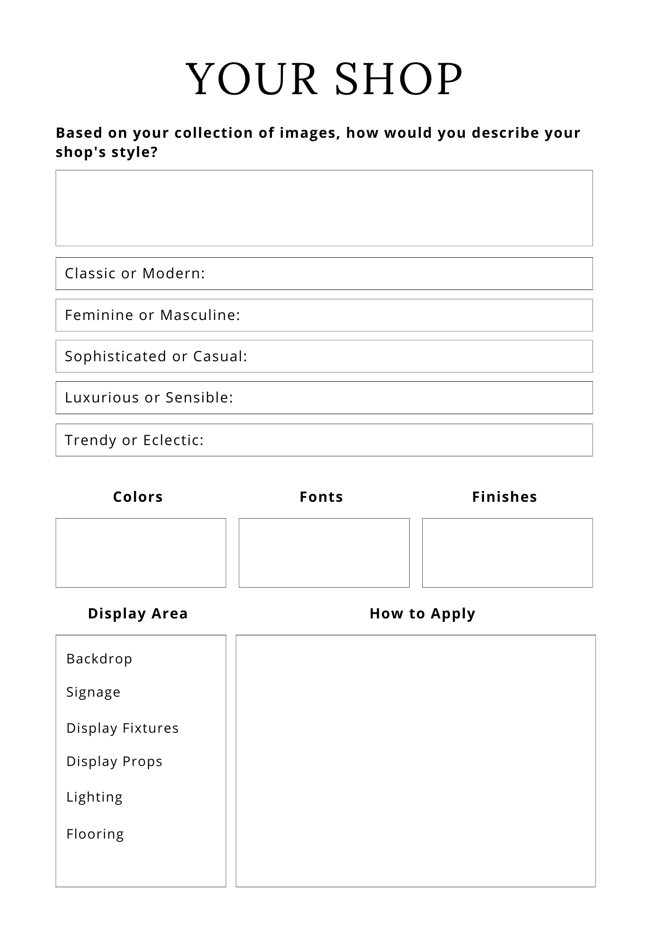Screen dimensions: 662x937
Task: Select the Luxurious or Sensible field
Action: click(324, 398)
